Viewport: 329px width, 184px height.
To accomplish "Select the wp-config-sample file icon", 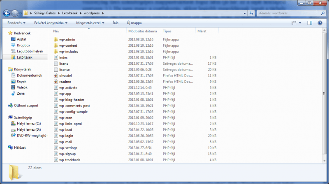I will click(56, 111).
